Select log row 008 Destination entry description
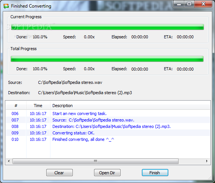Image resolution: width=215 pixels, height=183 pixels. point(111,126)
